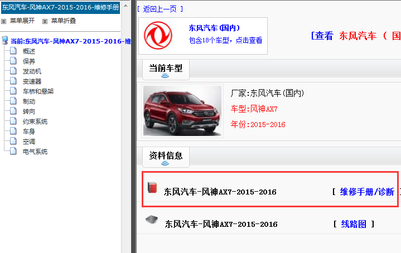Click the 车桥和悬架 page icon
The height and width of the screenshot is (253, 401).
(13, 91)
